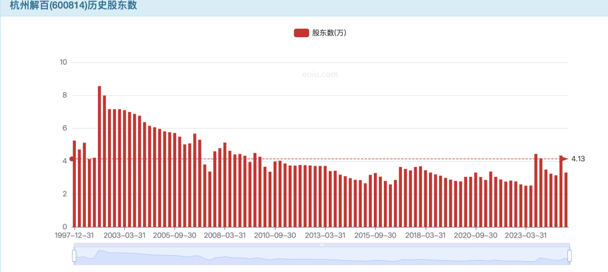Click x-axis label 2005-09-30
The height and width of the screenshot is (272, 608).
pyautogui.click(x=175, y=235)
